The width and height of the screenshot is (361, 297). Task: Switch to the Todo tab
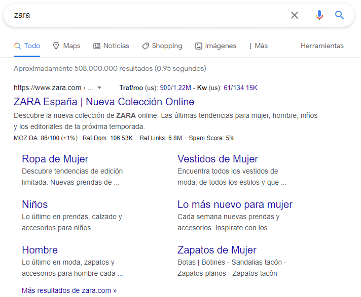(27, 46)
